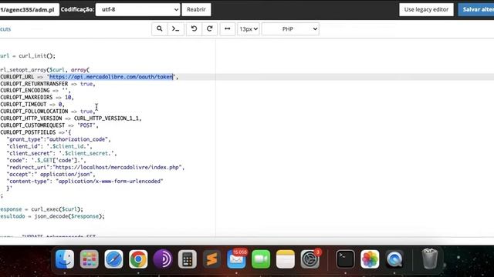Click the "content-type" urlencoded line
The height and width of the screenshot is (277, 494).
point(85,182)
